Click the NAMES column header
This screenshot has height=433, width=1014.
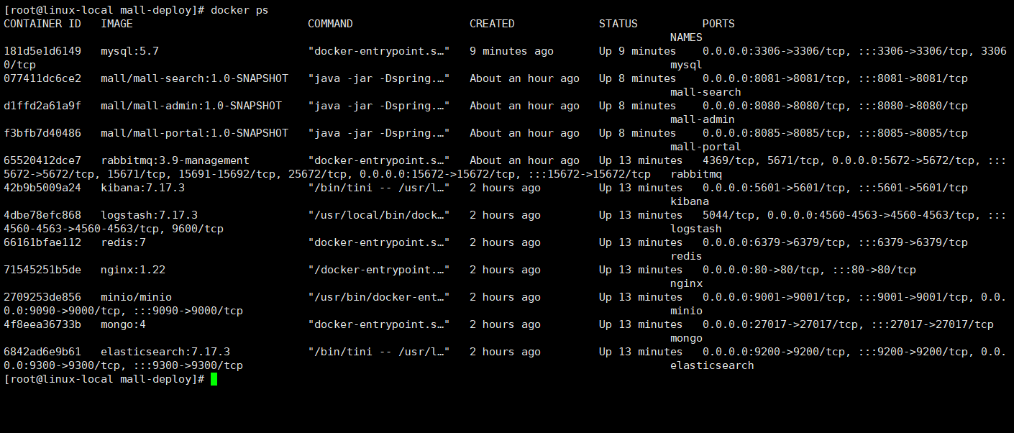(x=686, y=37)
